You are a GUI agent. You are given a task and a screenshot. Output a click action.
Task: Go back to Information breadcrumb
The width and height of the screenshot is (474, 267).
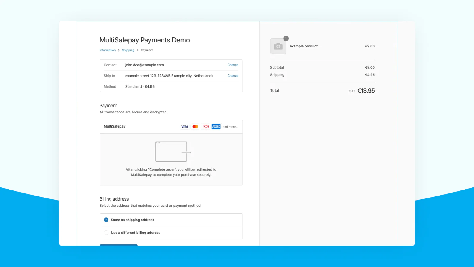(x=108, y=50)
